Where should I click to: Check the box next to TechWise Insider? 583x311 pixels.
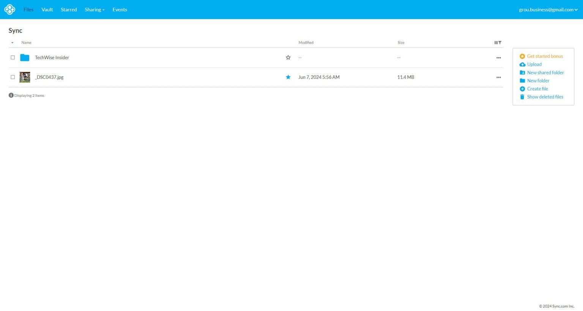(13, 57)
